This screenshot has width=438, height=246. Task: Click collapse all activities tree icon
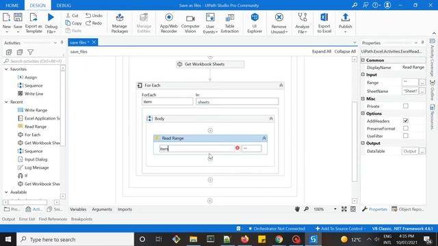(20, 52)
